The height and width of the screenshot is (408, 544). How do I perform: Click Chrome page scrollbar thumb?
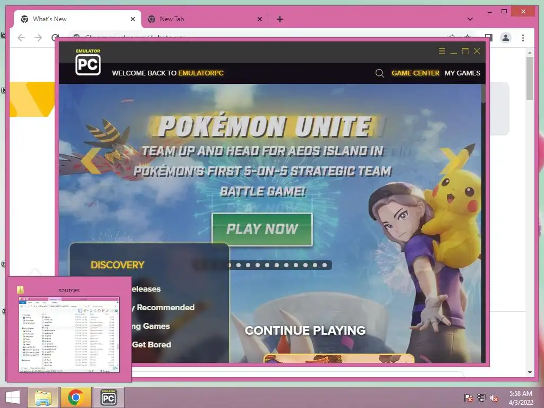pos(530,78)
